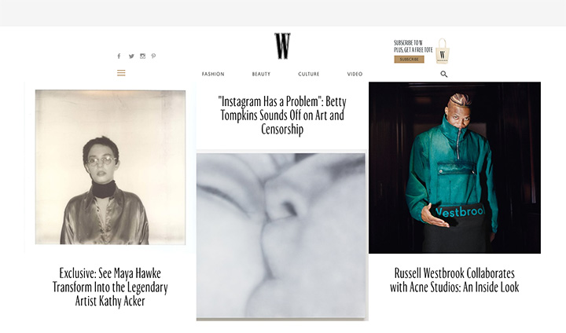This screenshot has height=333, width=566.
Task: View the Betty Tompkins grayscale painting image
Action: 282,236
